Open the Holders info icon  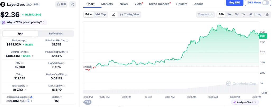[x=61, y=97]
